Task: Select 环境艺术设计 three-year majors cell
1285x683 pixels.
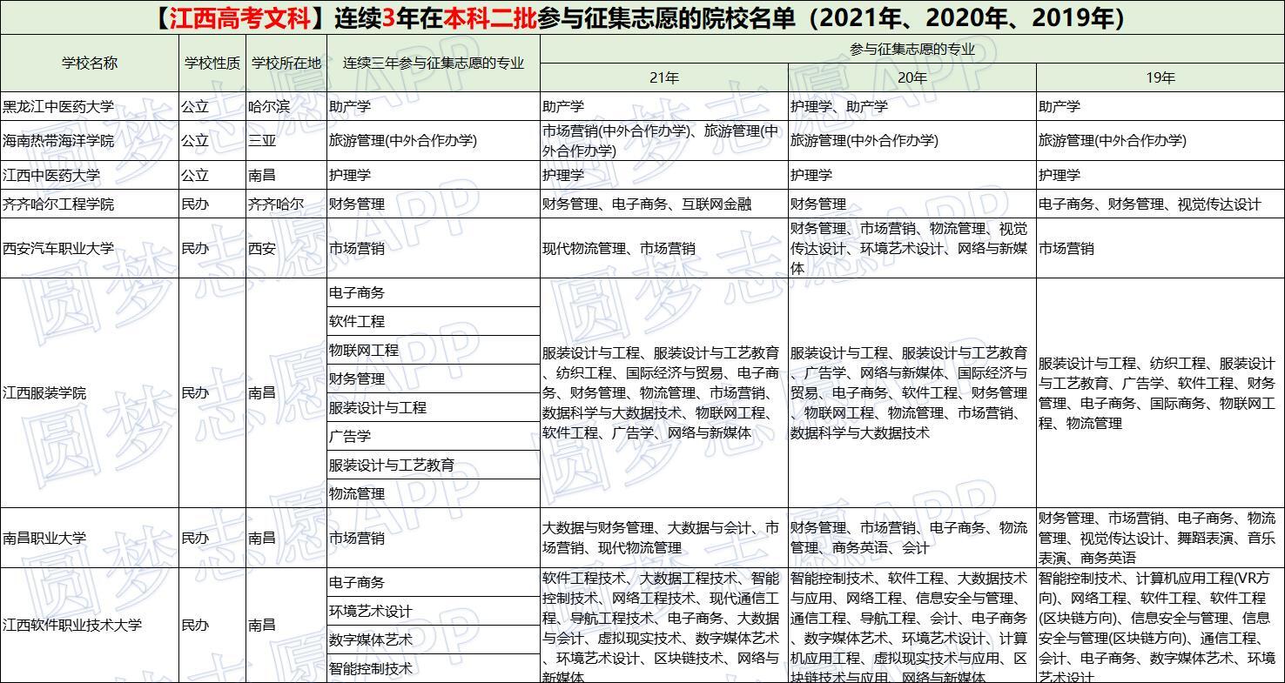Action: (x=434, y=611)
